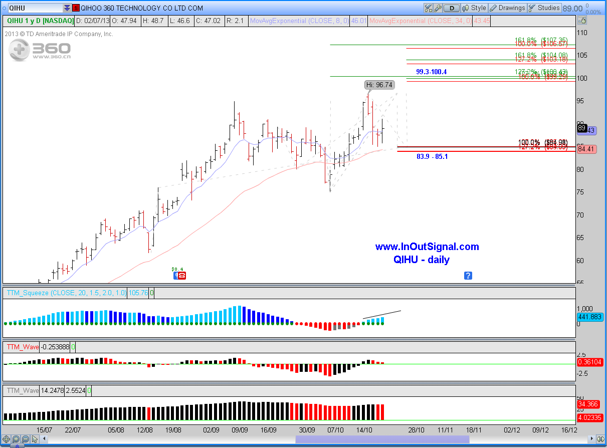
Task: Click the horizontal time scrollbar thumb
Action: 383,439
